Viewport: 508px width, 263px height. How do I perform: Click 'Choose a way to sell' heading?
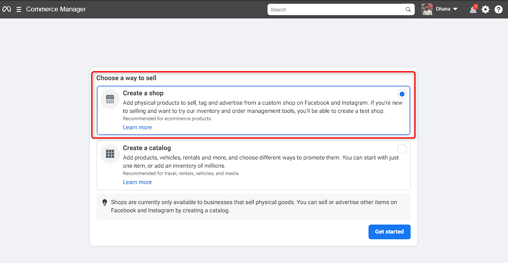coord(126,78)
